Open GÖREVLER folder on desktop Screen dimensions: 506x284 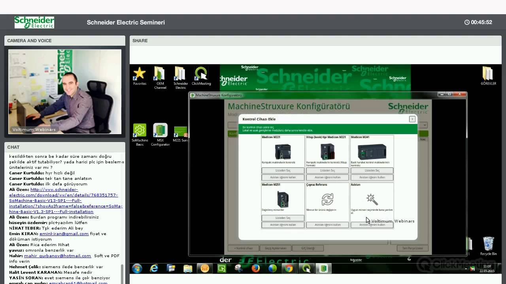coord(488,76)
